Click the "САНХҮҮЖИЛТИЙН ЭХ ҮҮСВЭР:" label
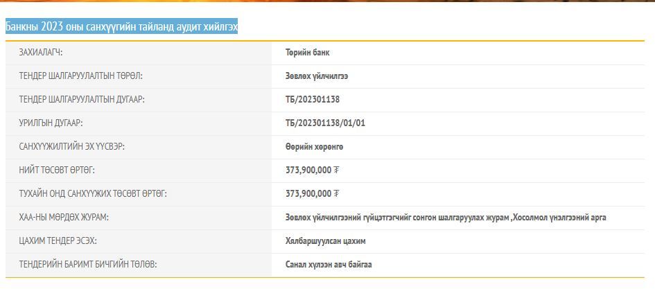655x289 pixels. coord(71,147)
